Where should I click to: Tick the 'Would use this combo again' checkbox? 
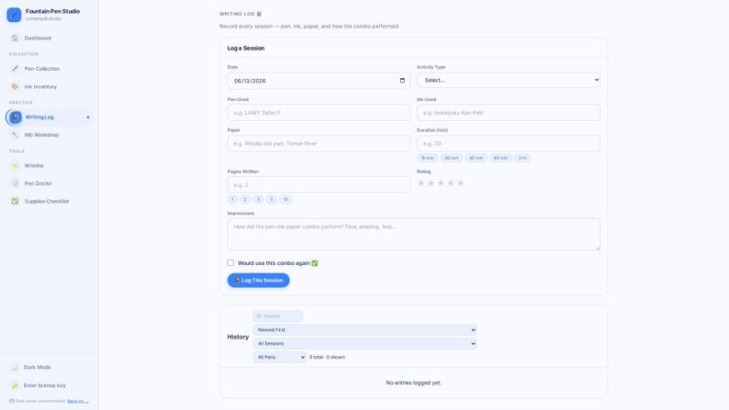coord(230,263)
